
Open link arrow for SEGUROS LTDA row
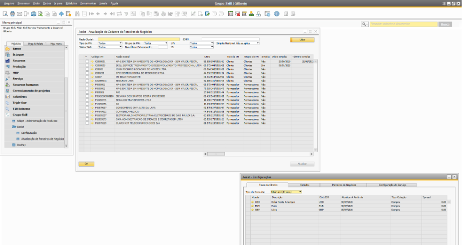(92, 80)
